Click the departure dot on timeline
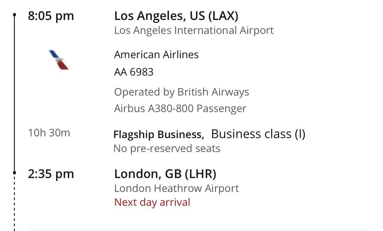 [15, 15]
